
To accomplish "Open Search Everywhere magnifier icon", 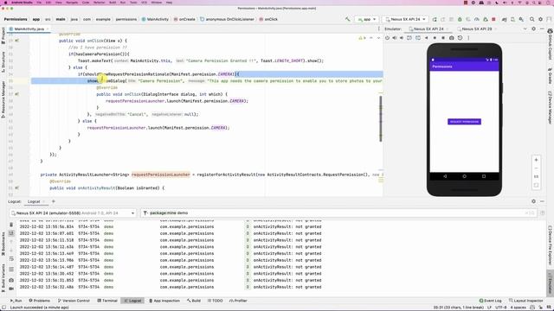I will [x=531, y=19].
